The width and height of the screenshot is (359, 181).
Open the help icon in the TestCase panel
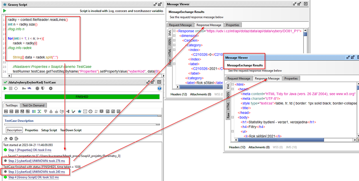pyautogui.click(x=159, y=88)
